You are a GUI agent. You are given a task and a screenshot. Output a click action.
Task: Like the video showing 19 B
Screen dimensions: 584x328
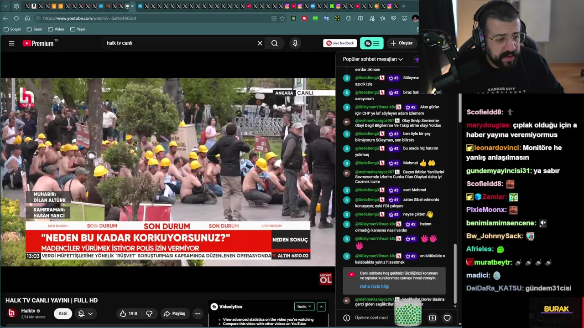128,313
